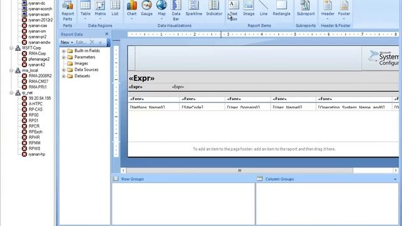Image resolution: width=402 pixels, height=226 pixels.
Task: Select the ryanan-2012r2 server
Action: (x=40, y=20)
